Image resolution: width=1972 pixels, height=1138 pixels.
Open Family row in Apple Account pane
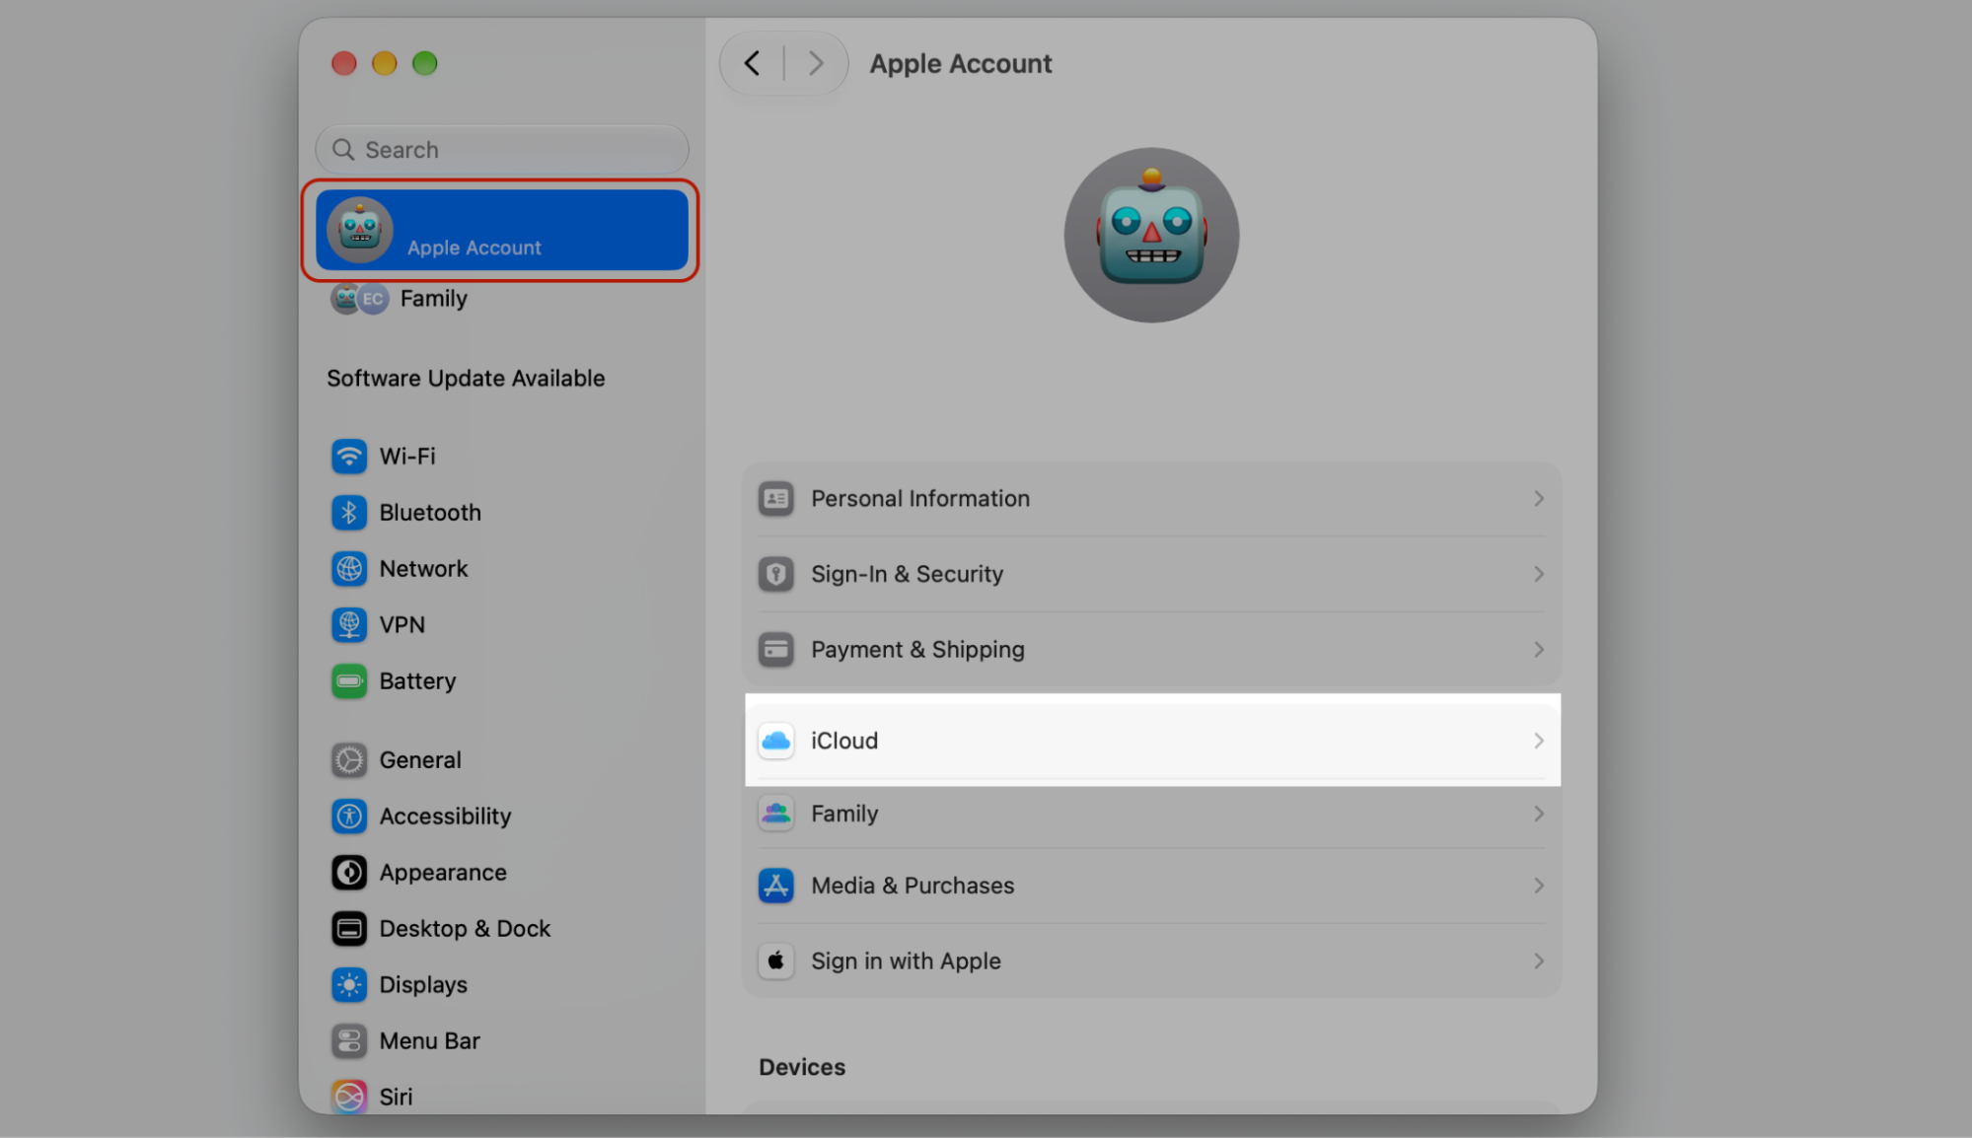pyautogui.click(x=1151, y=814)
